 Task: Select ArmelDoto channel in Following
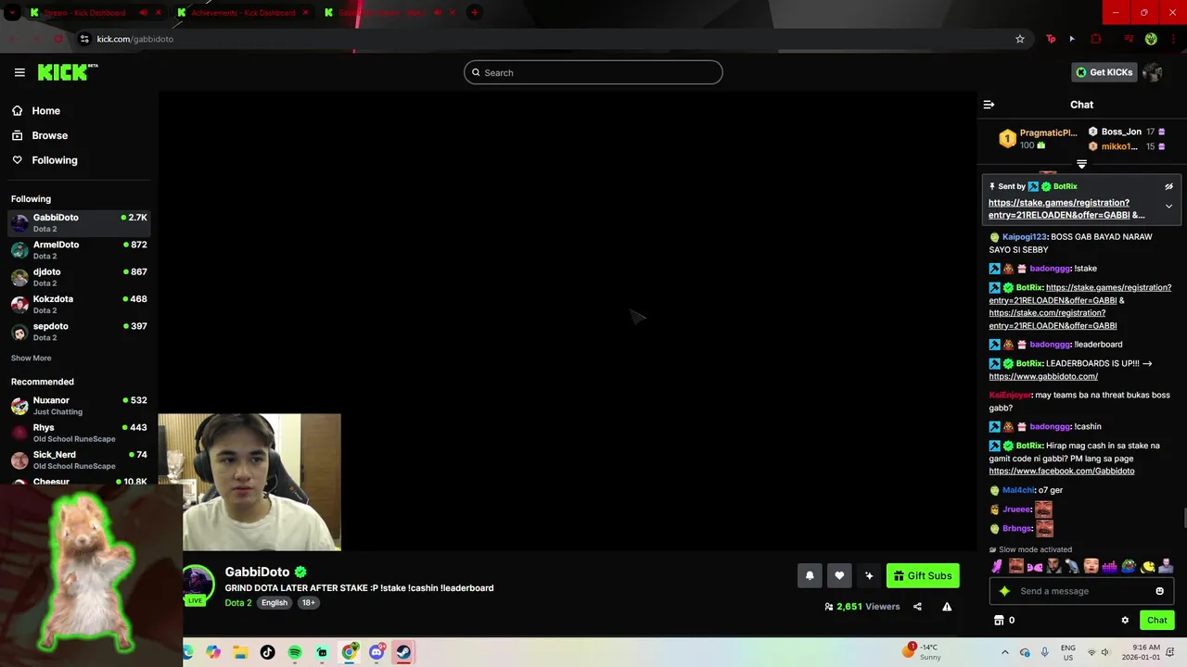click(x=79, y=249)
